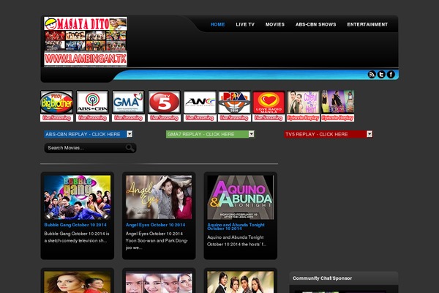Open Live Streaming under Pinoy Big Brother
Image resolution: width=439 pixels, height=293 pixels.
coord(56,118)
